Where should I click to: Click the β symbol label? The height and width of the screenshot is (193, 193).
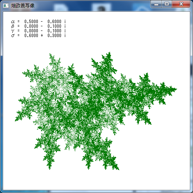point(13,26)
